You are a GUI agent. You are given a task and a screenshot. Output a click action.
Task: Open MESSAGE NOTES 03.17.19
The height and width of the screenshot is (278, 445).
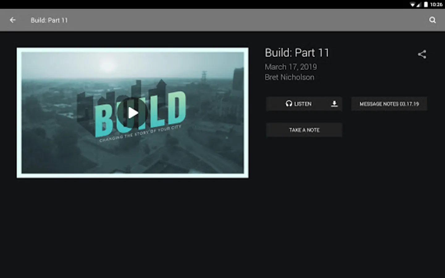coord(389,104)
